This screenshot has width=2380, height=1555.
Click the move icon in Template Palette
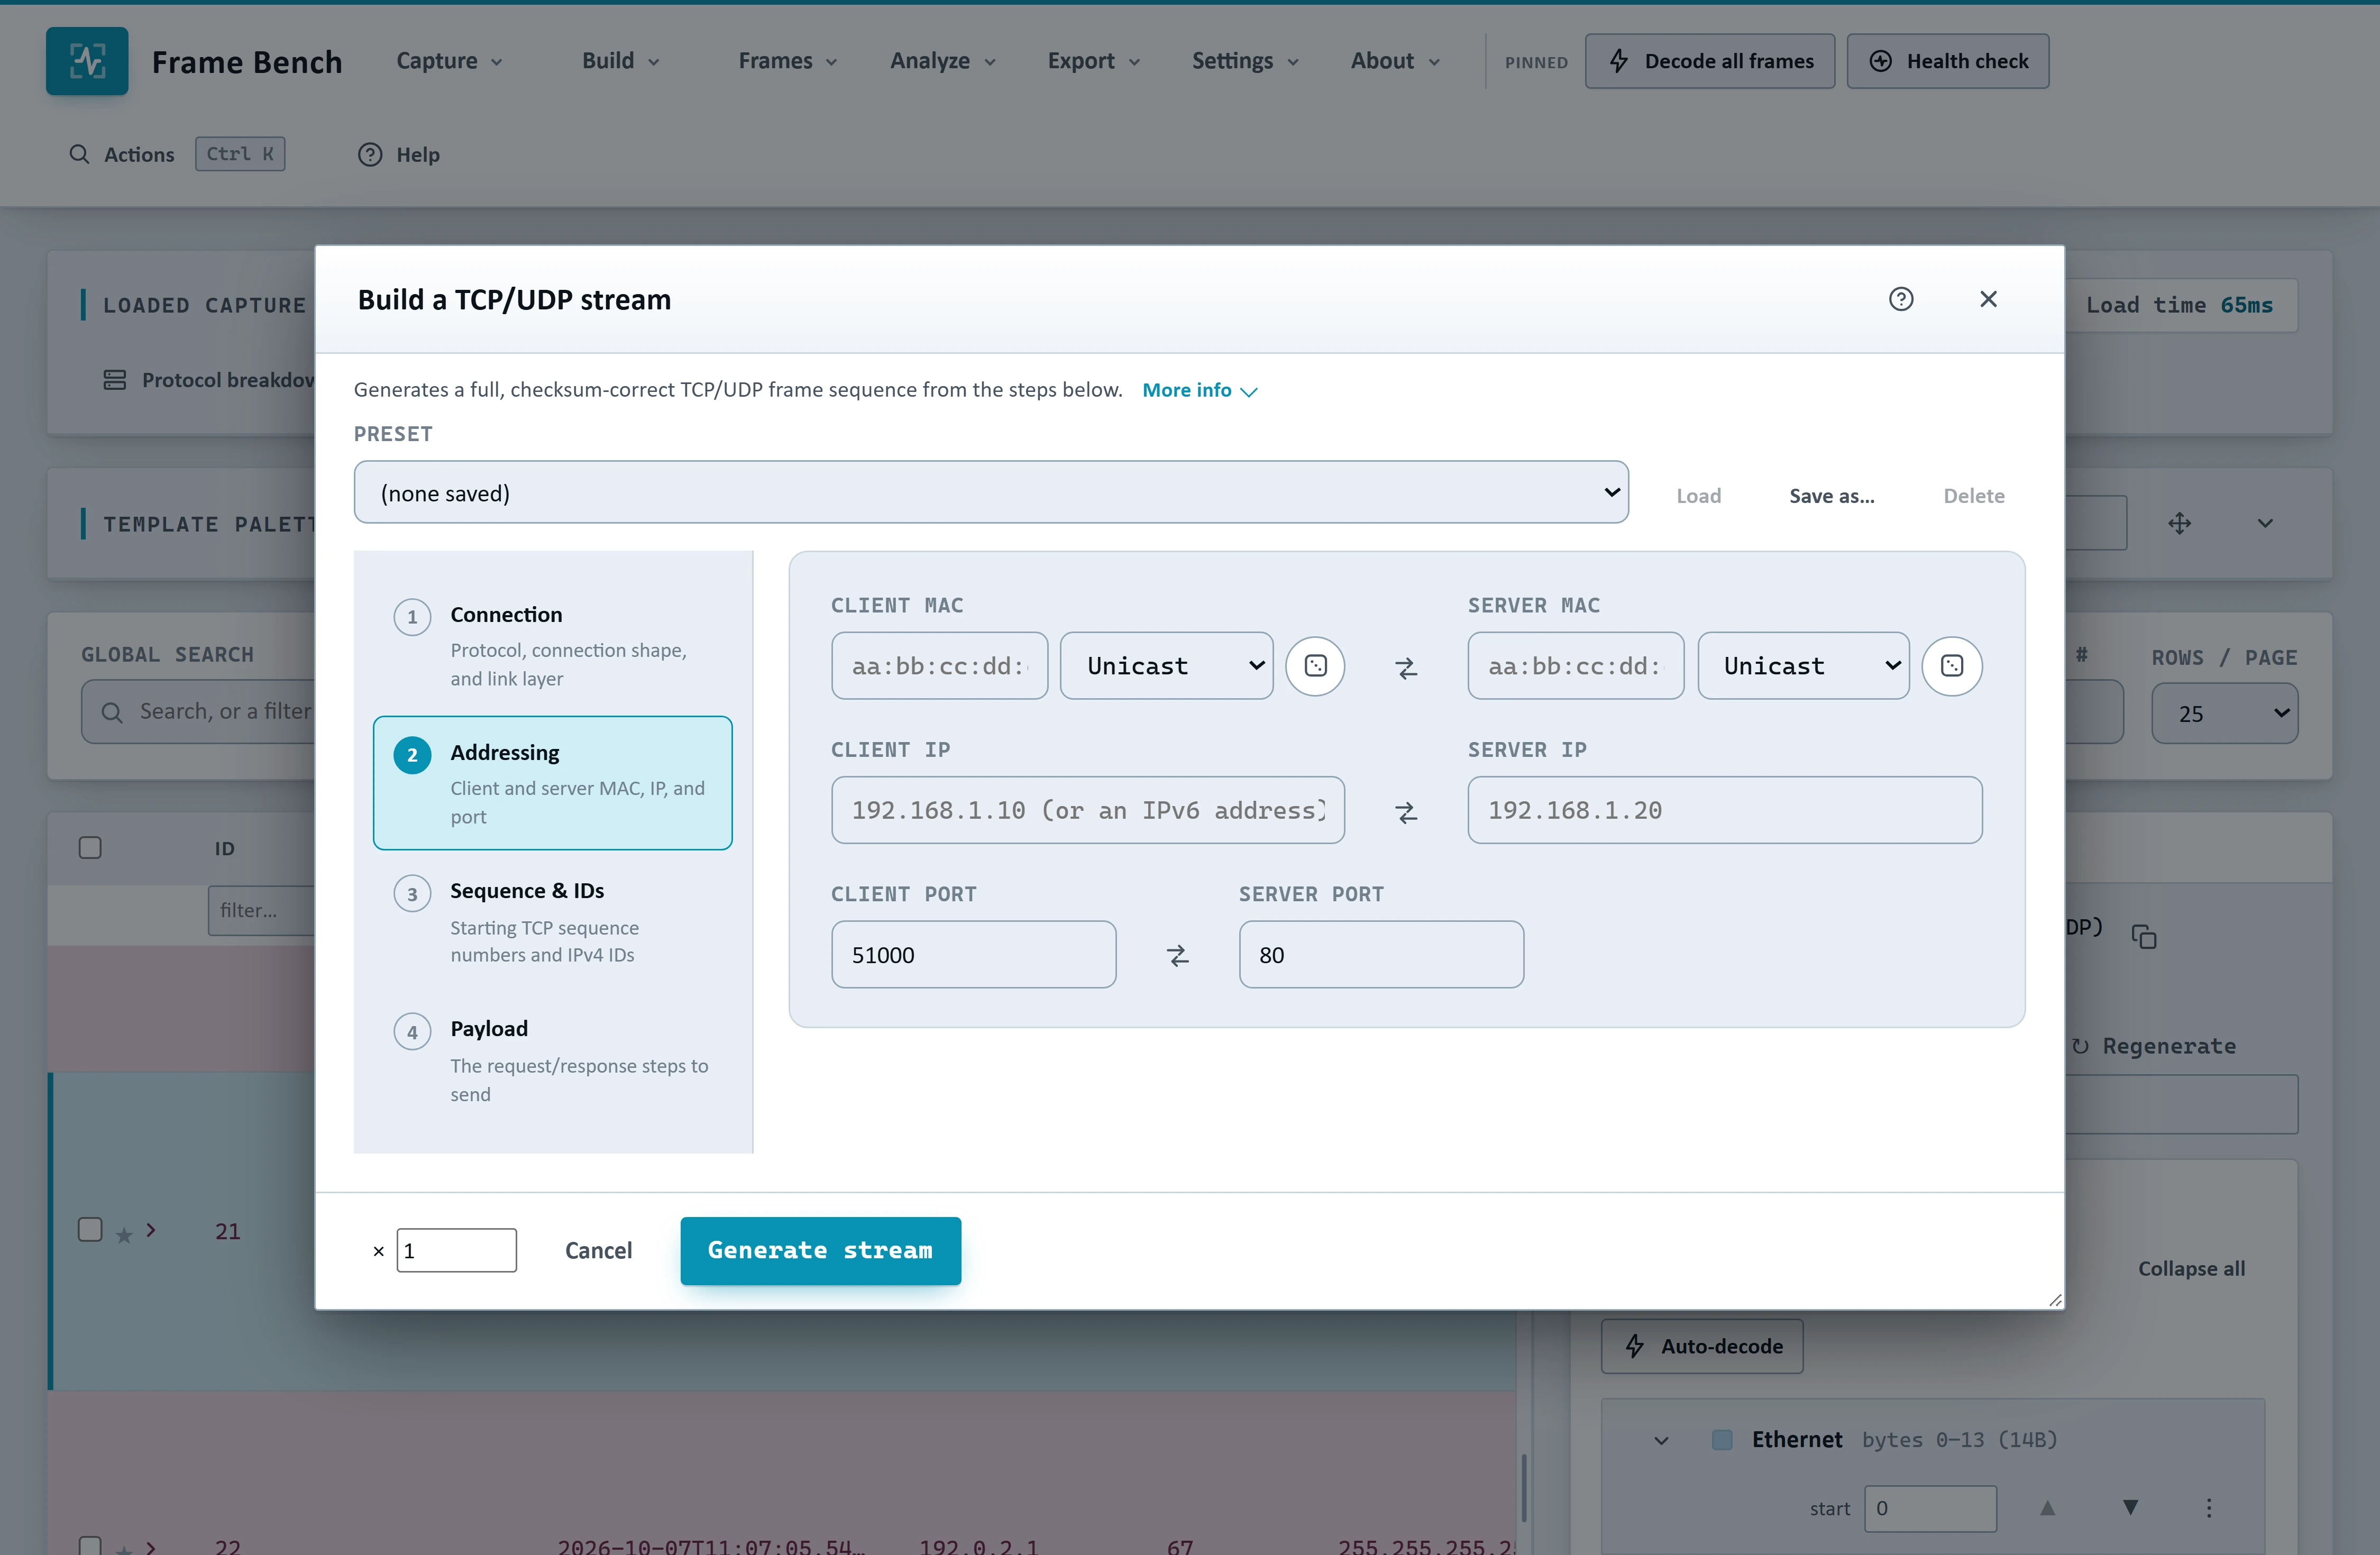(2179, 523)
